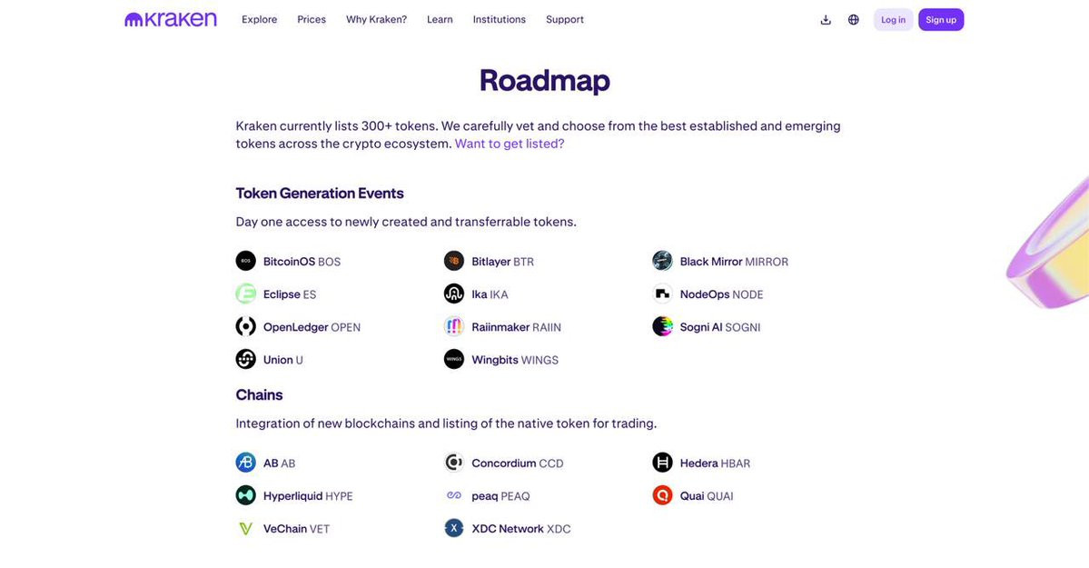Image resolution: width=1089 pixels, height=568 pixels.
Task: Click the Sign up button
Action: coord(941,19)
